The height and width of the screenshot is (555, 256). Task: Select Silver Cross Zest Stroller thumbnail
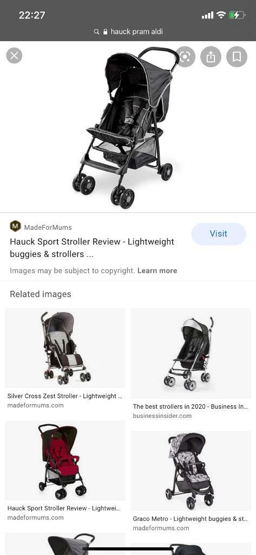[x=65, y=348]
